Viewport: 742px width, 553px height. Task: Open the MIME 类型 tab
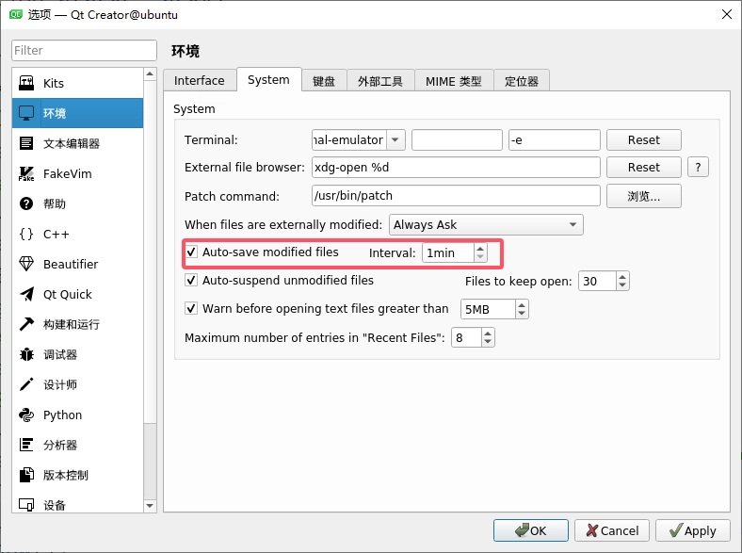tap(453, 81)
